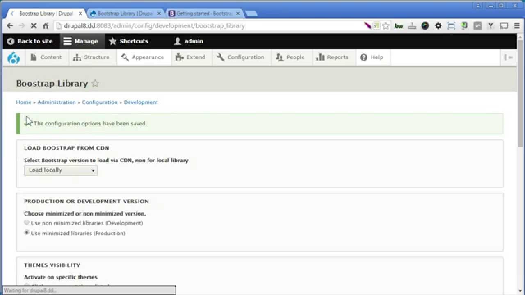Stop page loading with the X button
This screenshot has width=525, height=295.
coord(34,25)
